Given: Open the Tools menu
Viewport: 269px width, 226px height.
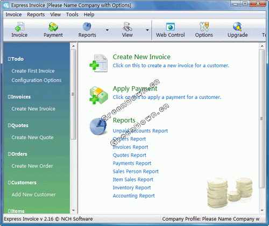Looking at the screenshot, I should tap(72, 15).
